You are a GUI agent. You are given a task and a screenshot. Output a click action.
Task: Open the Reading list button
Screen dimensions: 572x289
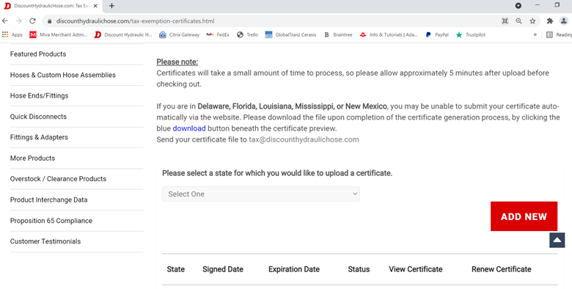coord(559,34)
